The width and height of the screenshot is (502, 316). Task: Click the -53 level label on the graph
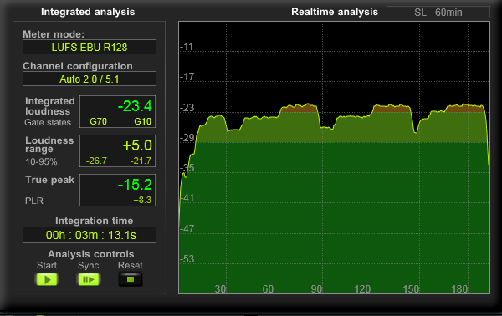point(187,259)
